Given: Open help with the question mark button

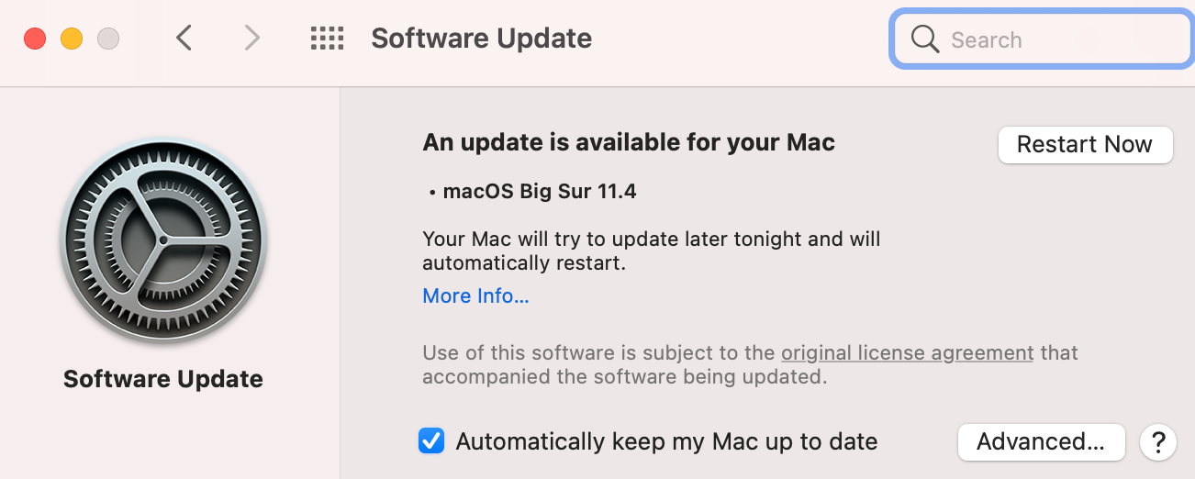Looking at the screenshot, I should tap(1157, 442).
